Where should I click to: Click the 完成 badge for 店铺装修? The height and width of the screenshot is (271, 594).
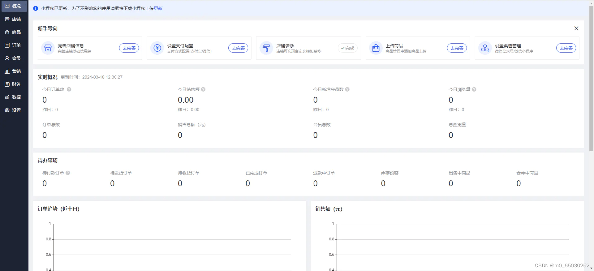point(348,48)
